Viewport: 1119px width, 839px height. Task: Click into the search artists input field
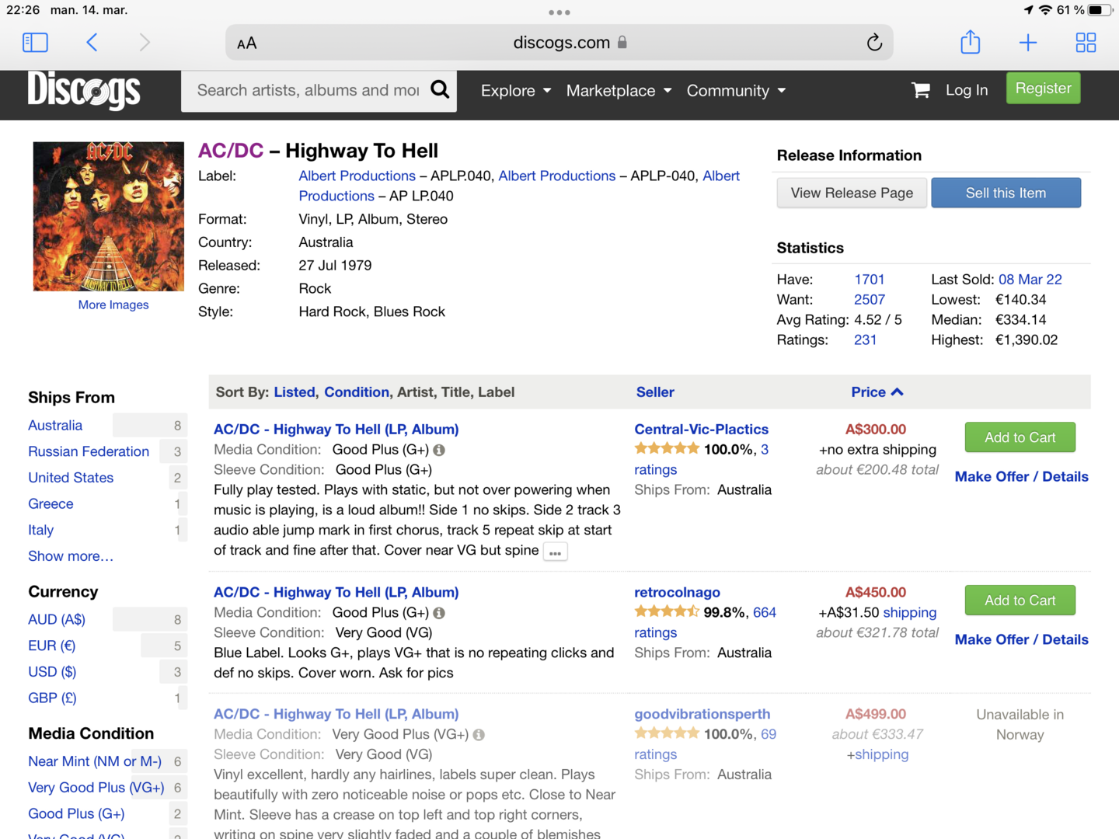[308, 91]
